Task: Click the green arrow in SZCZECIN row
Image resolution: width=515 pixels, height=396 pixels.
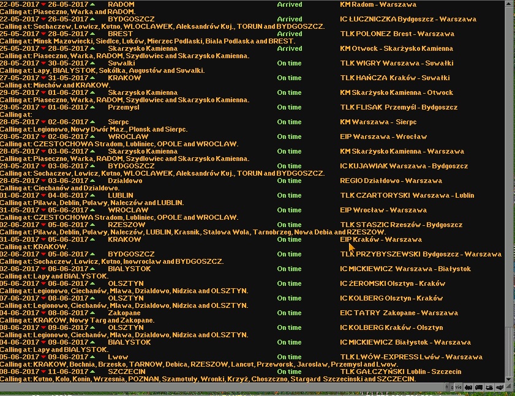Action: [x=92, y=372]
